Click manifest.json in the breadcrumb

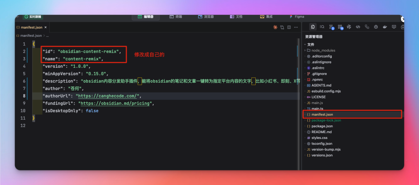31,36
